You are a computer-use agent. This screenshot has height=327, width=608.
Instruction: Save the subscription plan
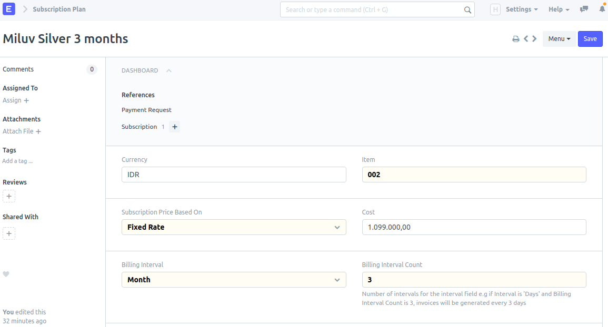tap(590, 39)
